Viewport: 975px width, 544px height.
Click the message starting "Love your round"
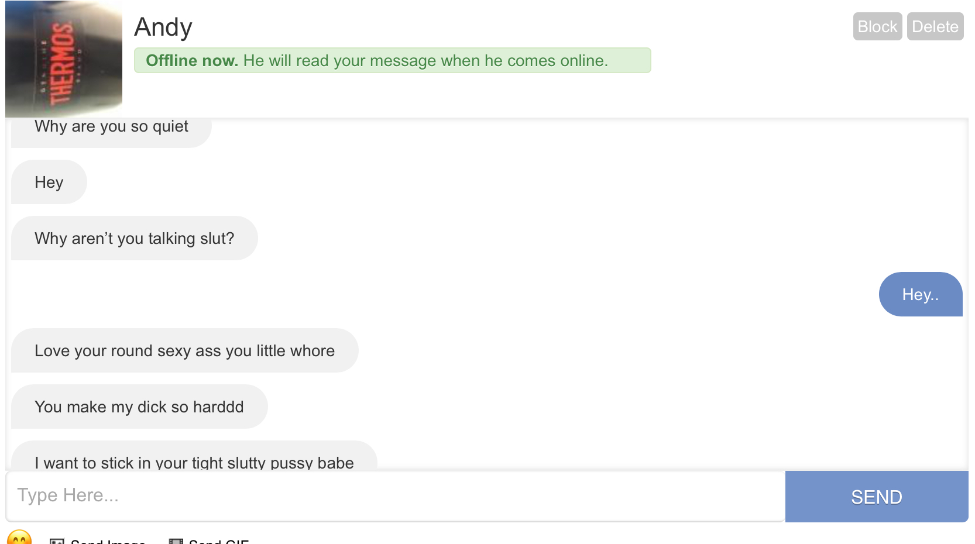pyautogui.click(x=185, y=350)
